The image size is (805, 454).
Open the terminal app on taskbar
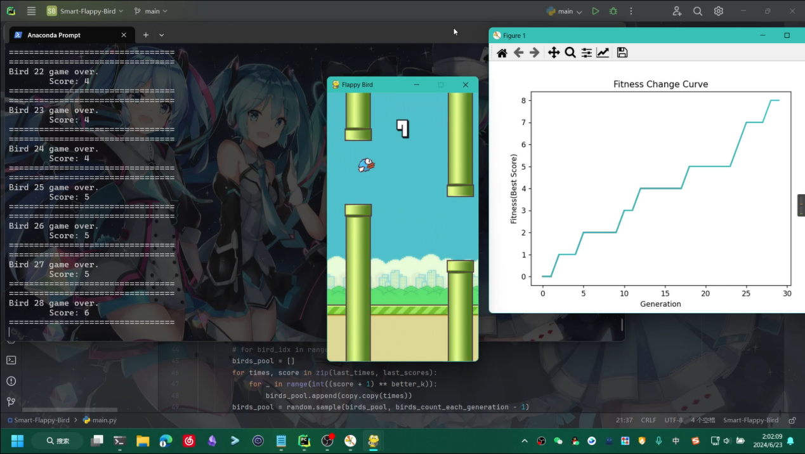(x=119, y=441)
